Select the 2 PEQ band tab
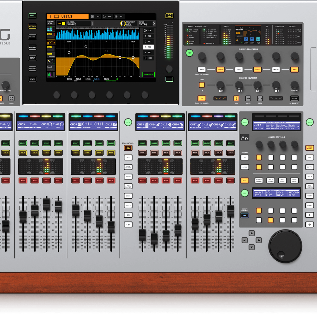The image size is (317, 317). [148, 42]
